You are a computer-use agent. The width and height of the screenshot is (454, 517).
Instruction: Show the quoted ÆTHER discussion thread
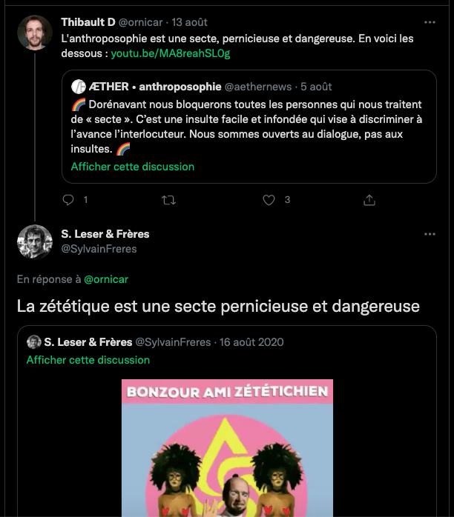132,167
